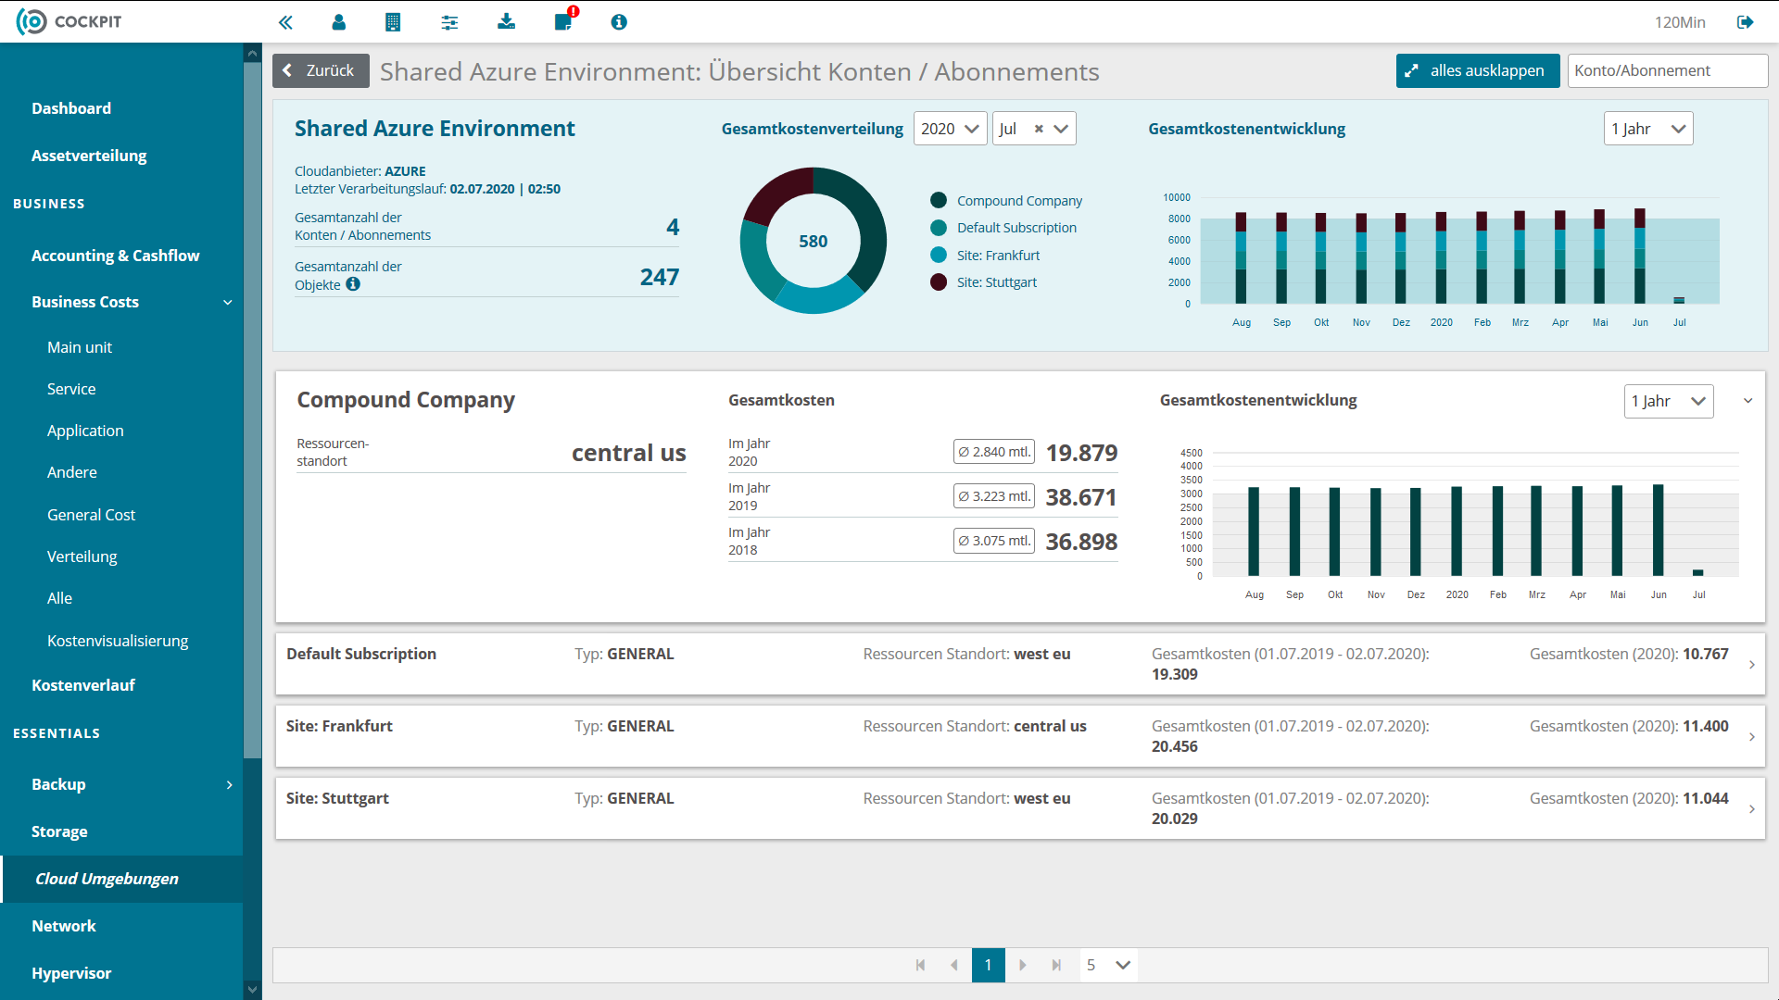Click the Zurück back button
Viewport: 1779px width, 1000px height.
coord(321,70)
